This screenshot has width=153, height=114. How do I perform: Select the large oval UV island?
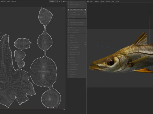click(x=43, y=72)
